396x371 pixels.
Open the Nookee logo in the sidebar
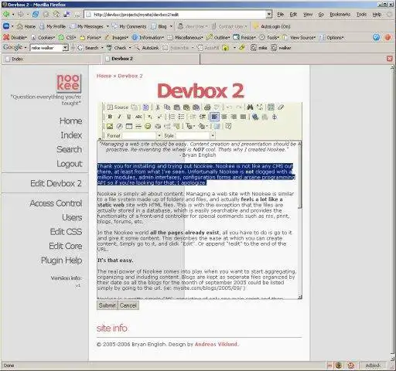(x=69, y=83)
